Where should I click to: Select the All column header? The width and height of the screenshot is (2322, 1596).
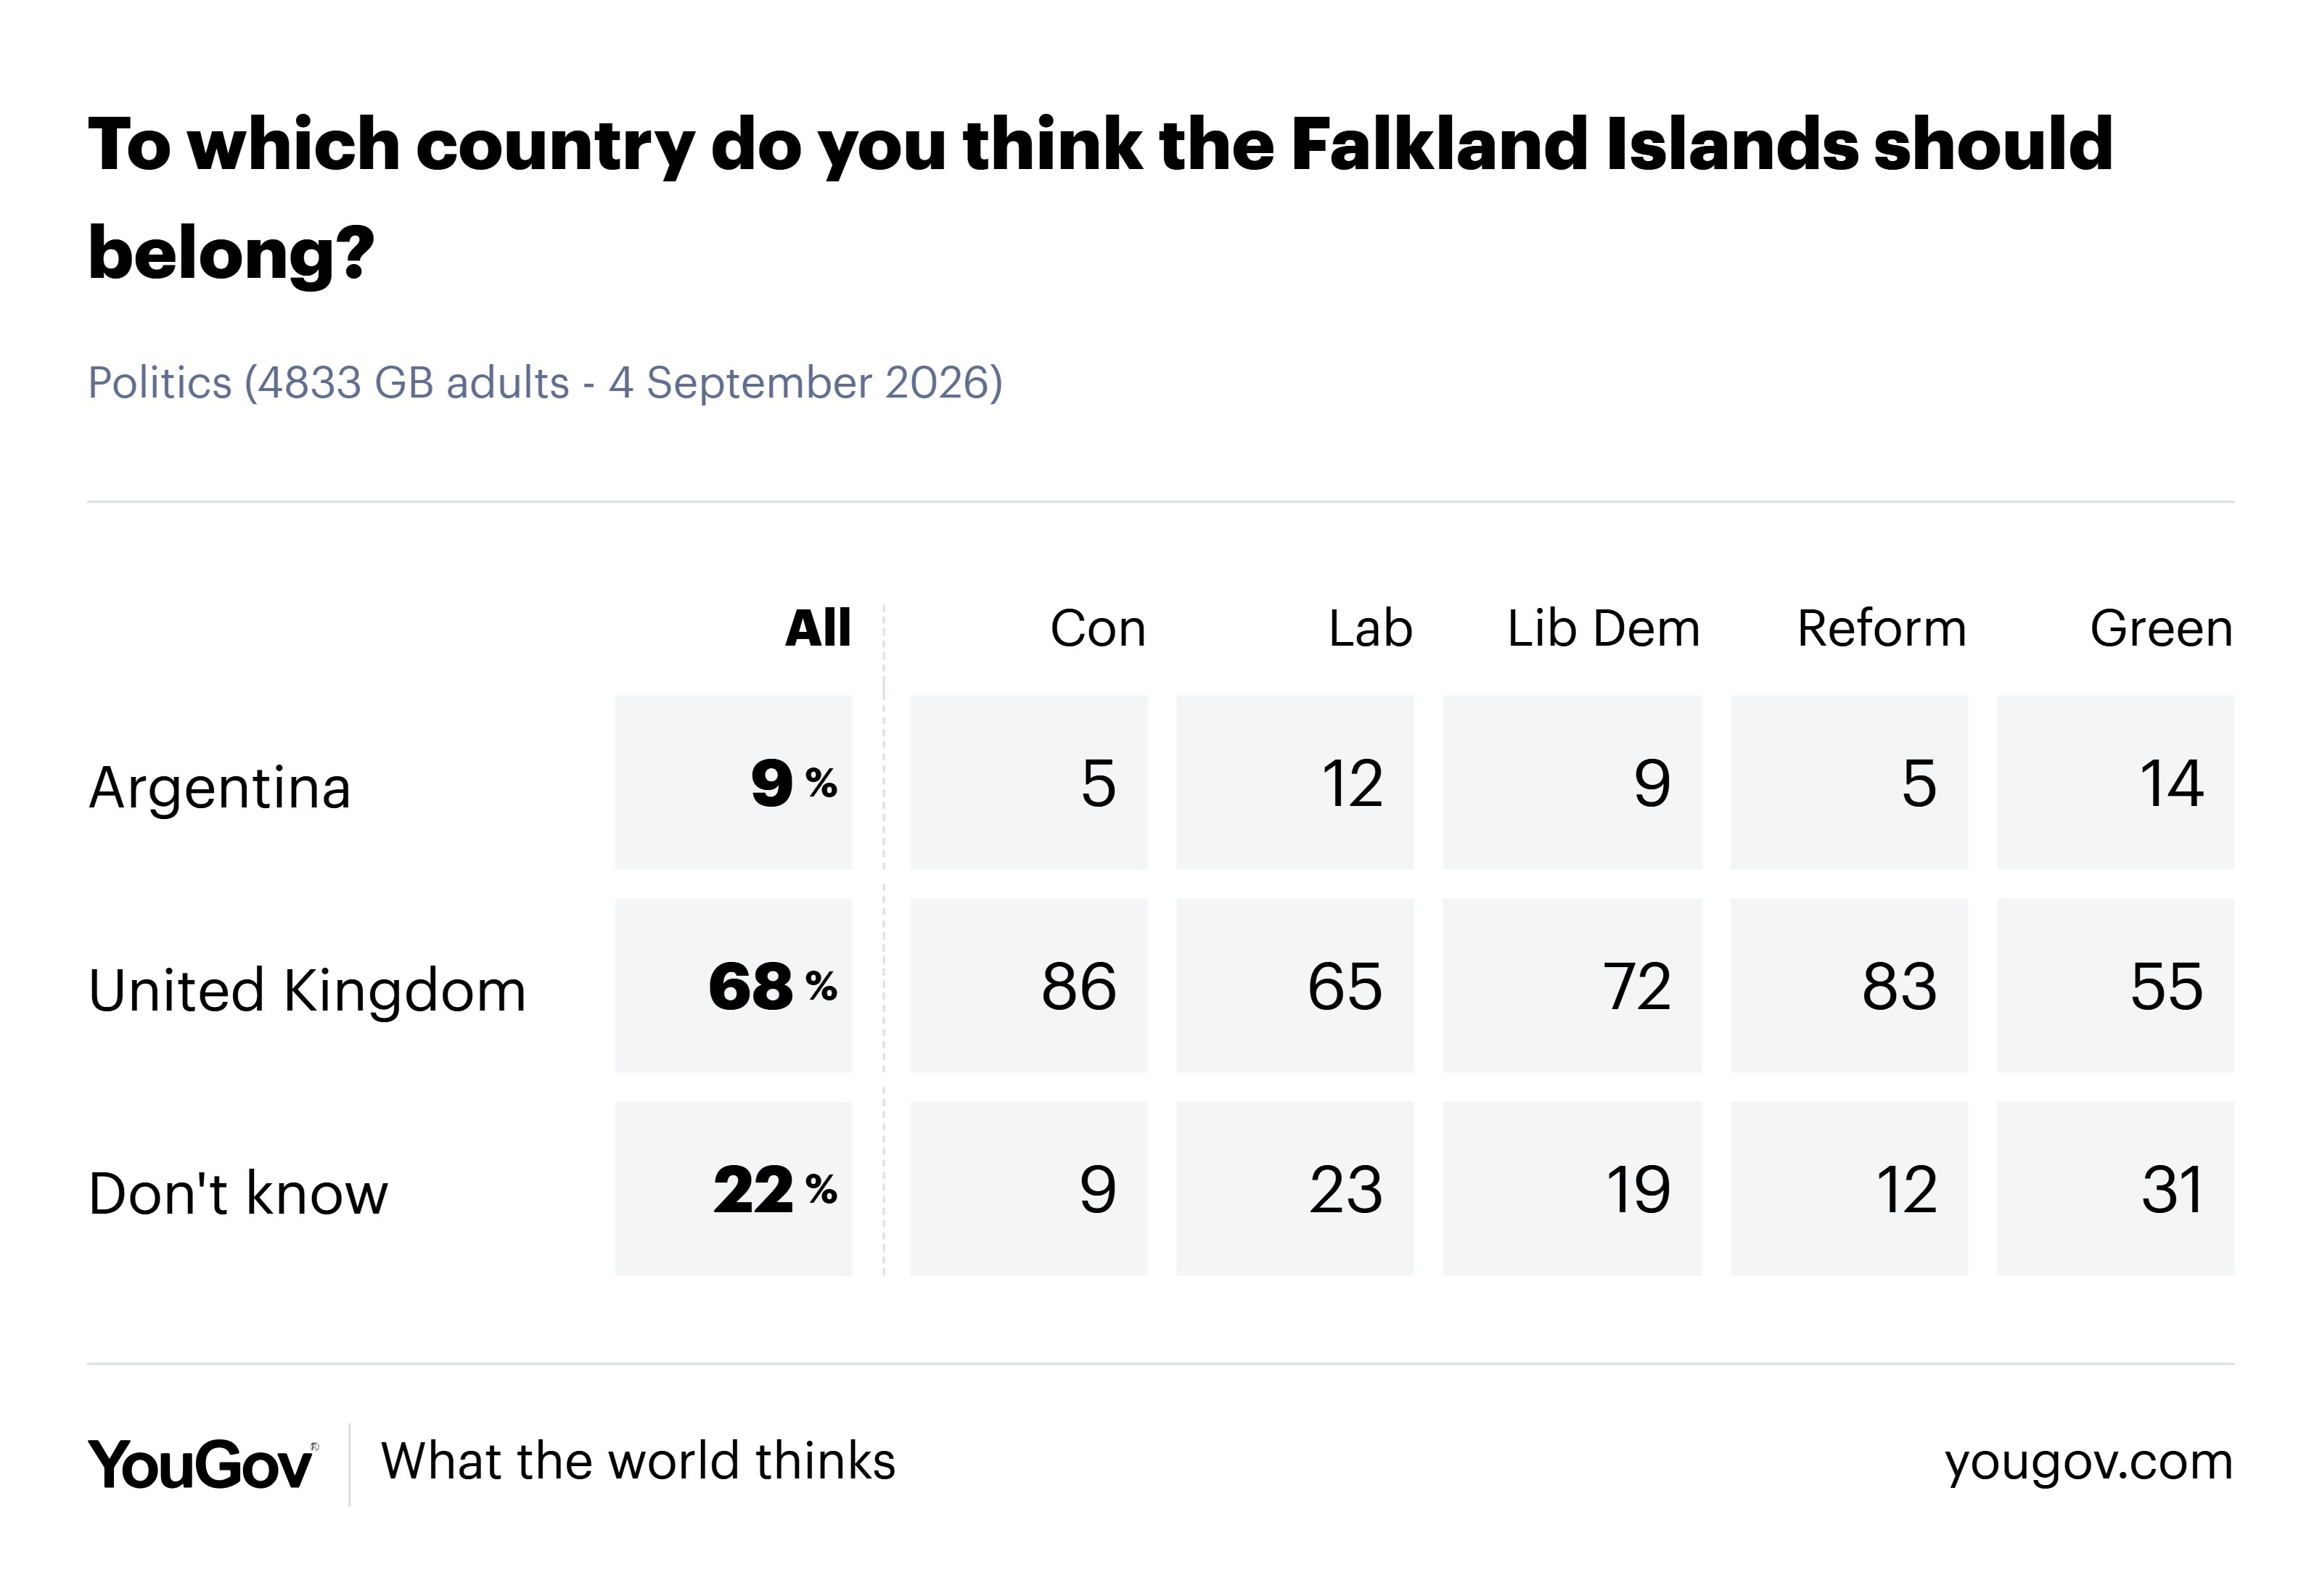pos(818,629)
